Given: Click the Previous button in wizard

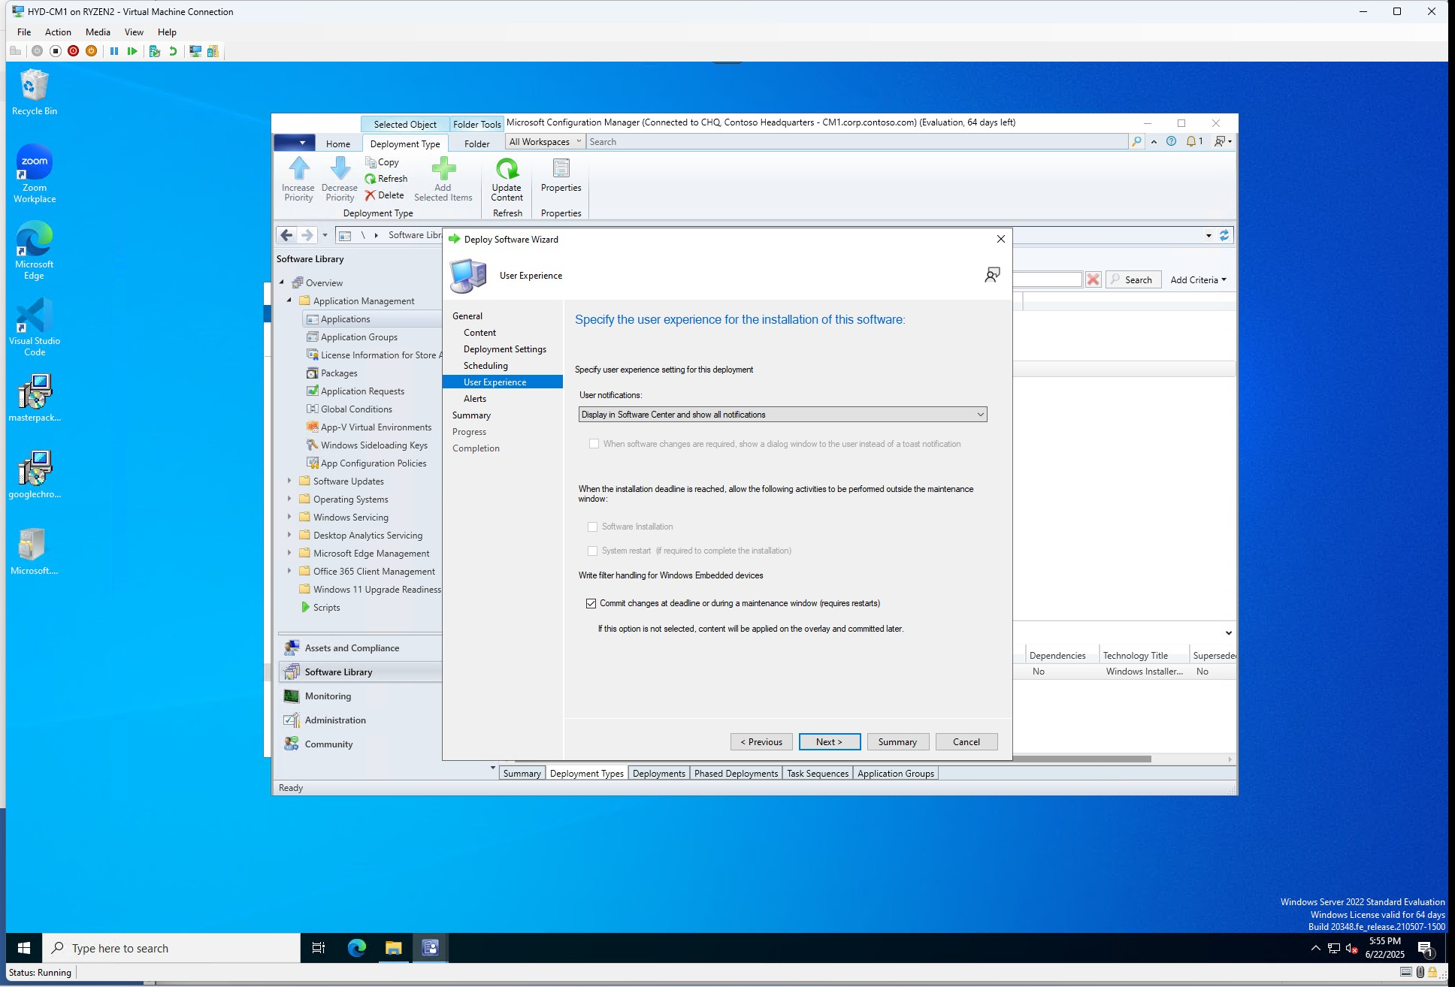Looking at the screenshot, I should [761, 741].
